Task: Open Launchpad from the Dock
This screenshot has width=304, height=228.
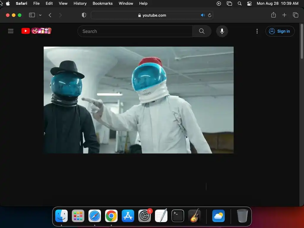Action: tap(78, 216)
